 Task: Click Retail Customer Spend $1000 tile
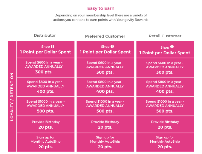tap(165, 106)
